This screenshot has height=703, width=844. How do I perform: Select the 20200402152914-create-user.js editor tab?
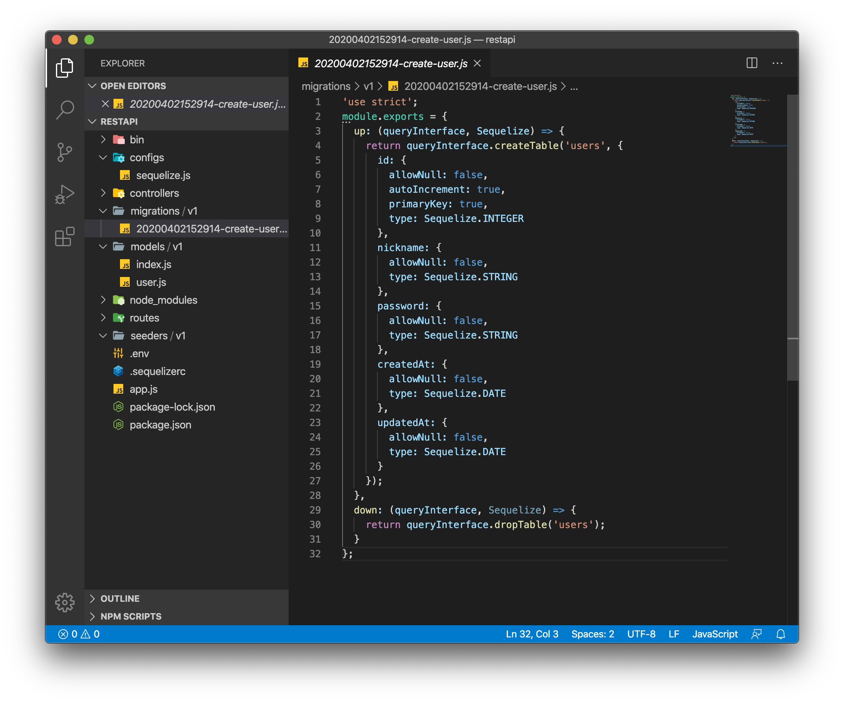pos(390,64)
